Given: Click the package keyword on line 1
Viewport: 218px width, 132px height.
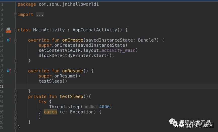Looking at the screenshot, I should pyautogui.click(x=27, y=5).
